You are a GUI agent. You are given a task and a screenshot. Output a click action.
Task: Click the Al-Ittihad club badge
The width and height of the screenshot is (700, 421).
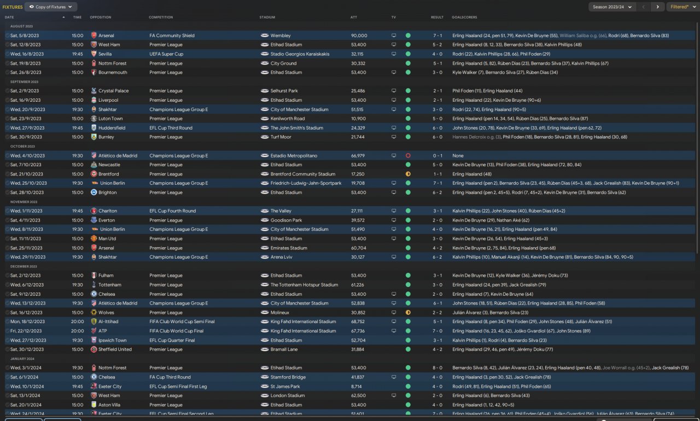tap(94, 322)
